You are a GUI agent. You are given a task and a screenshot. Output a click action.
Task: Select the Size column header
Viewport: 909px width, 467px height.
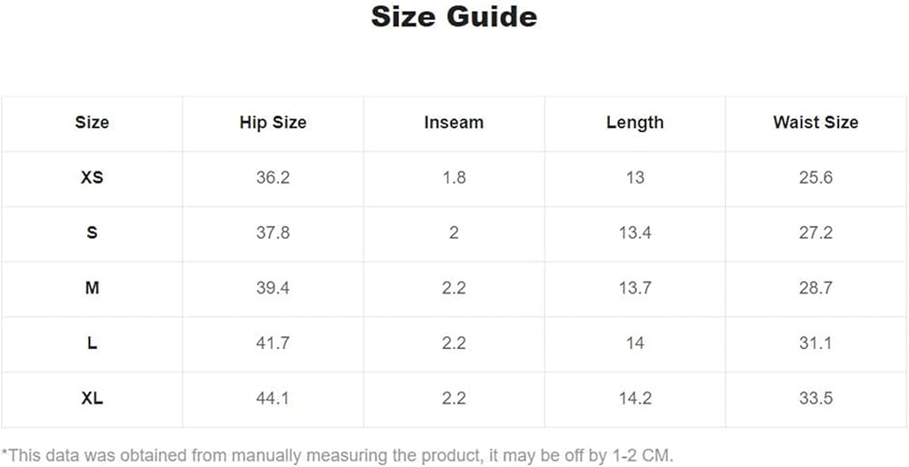pos(92,123)
